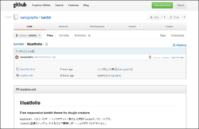The height and width of the screenshot is (129, 199).
Task: Click the book icon in readme header
Action: pyautogui.click(x=17, y=89)
